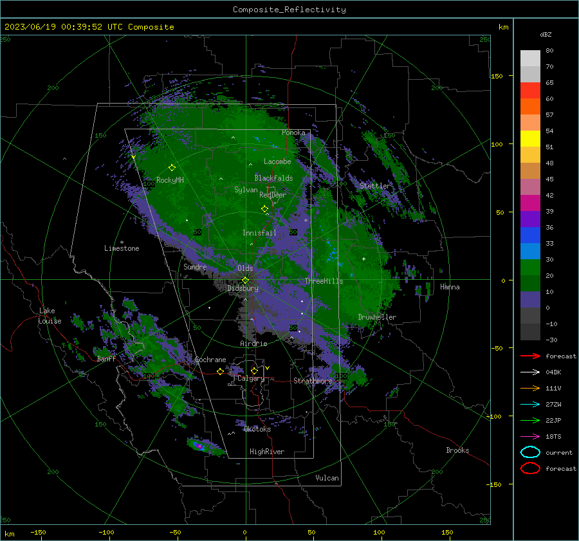The image size is (579, 541).
Task: Click the 150 value on the right km axis
Action: click(x=497, y=76)
